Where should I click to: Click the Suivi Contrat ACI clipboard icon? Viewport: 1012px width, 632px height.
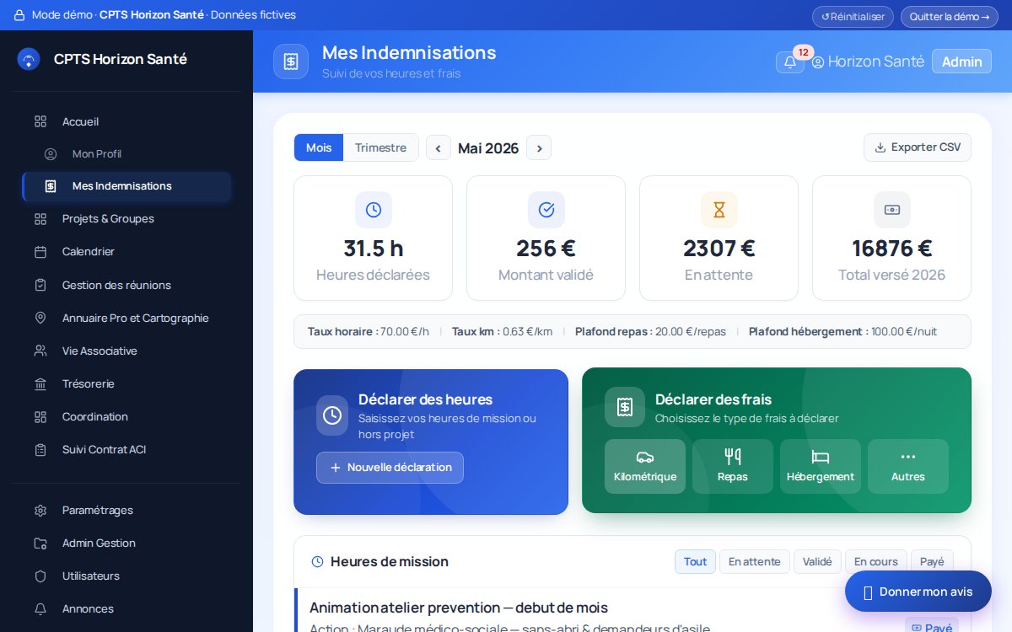click(x=40, y=450)
